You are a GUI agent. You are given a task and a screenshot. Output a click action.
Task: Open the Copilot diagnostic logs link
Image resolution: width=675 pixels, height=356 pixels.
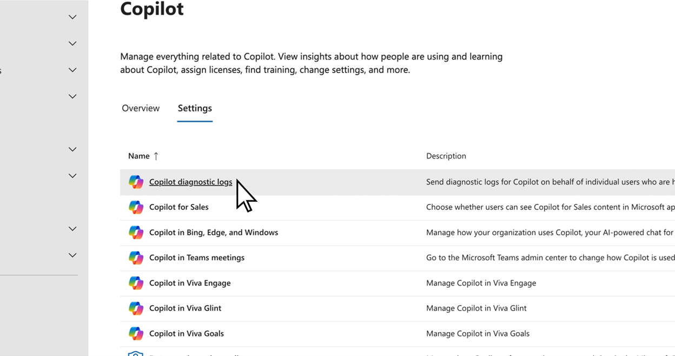[190, 182]
